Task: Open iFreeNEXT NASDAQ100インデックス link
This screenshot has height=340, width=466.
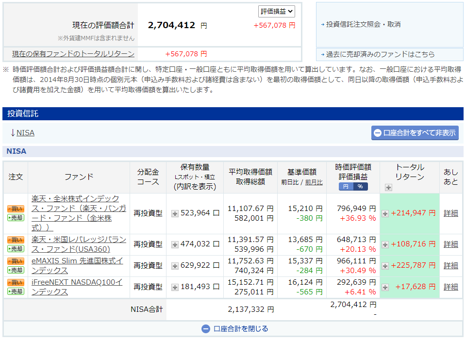Action: tap(77, 287)
